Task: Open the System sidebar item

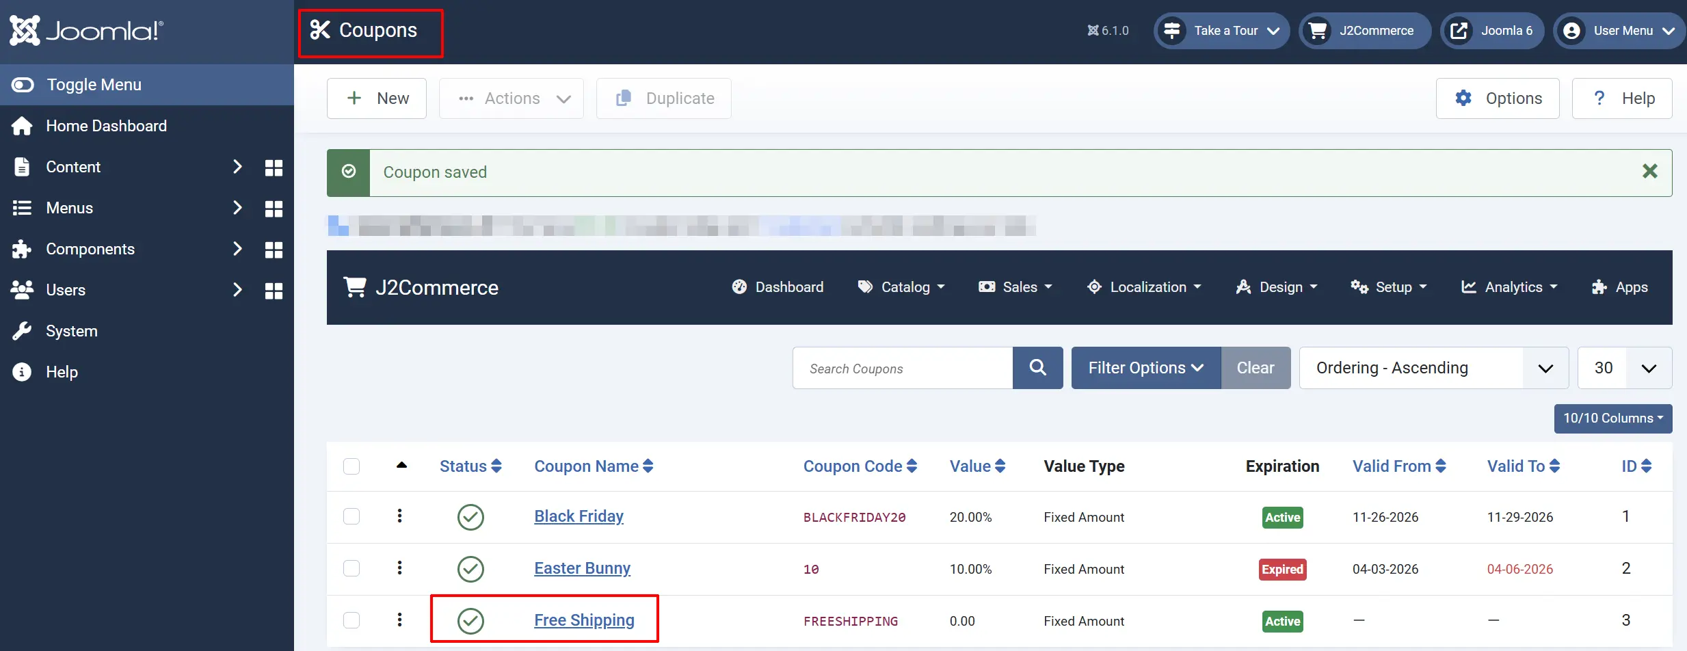Action: (x=72, y=331)
